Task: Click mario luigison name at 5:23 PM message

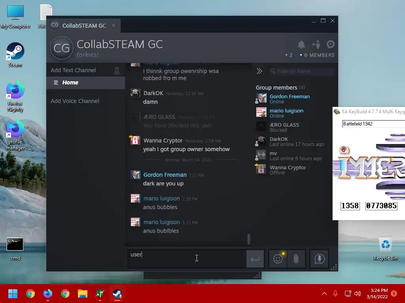Action: point(161,222)
